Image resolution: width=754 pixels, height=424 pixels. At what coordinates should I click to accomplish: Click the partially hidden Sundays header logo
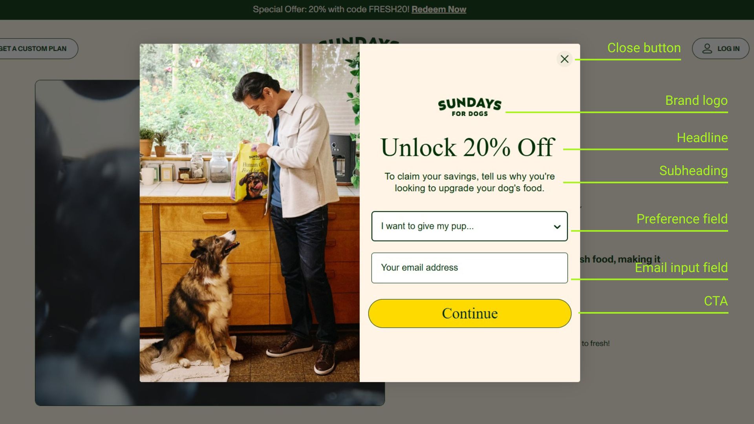(359, 40)
